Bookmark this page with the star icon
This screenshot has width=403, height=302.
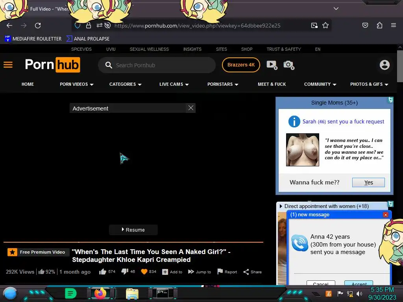pos(325,26)
